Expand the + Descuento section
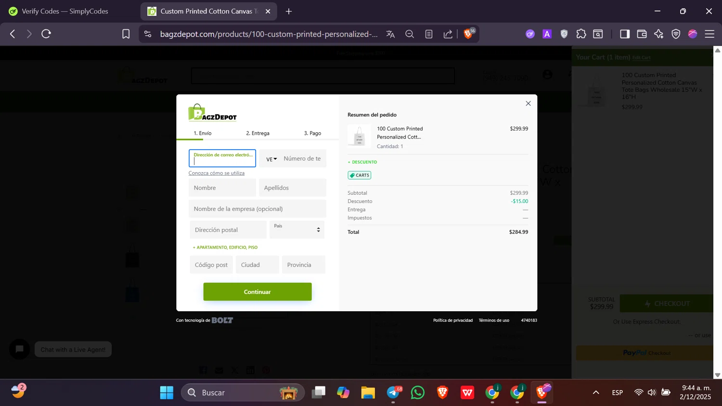This screenshot has height=406, width=722. coord(362,162)
